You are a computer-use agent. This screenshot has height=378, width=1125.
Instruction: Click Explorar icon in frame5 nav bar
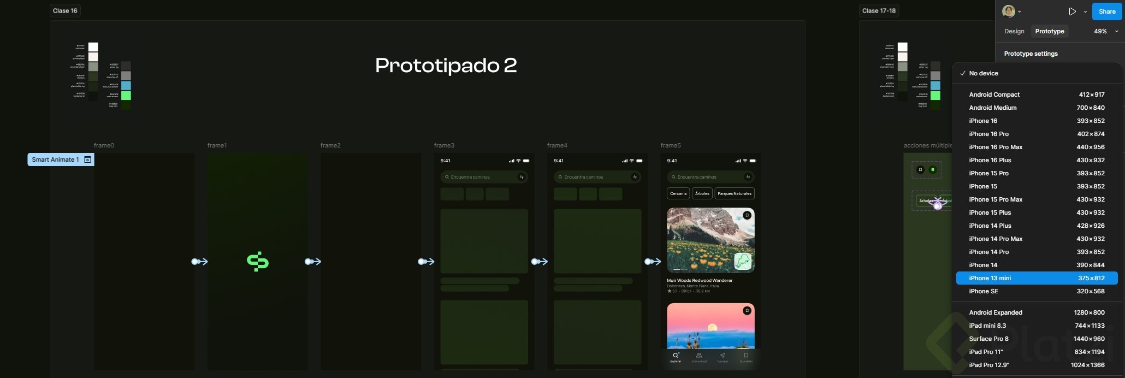pyautogui.click(x=676, y=357)
